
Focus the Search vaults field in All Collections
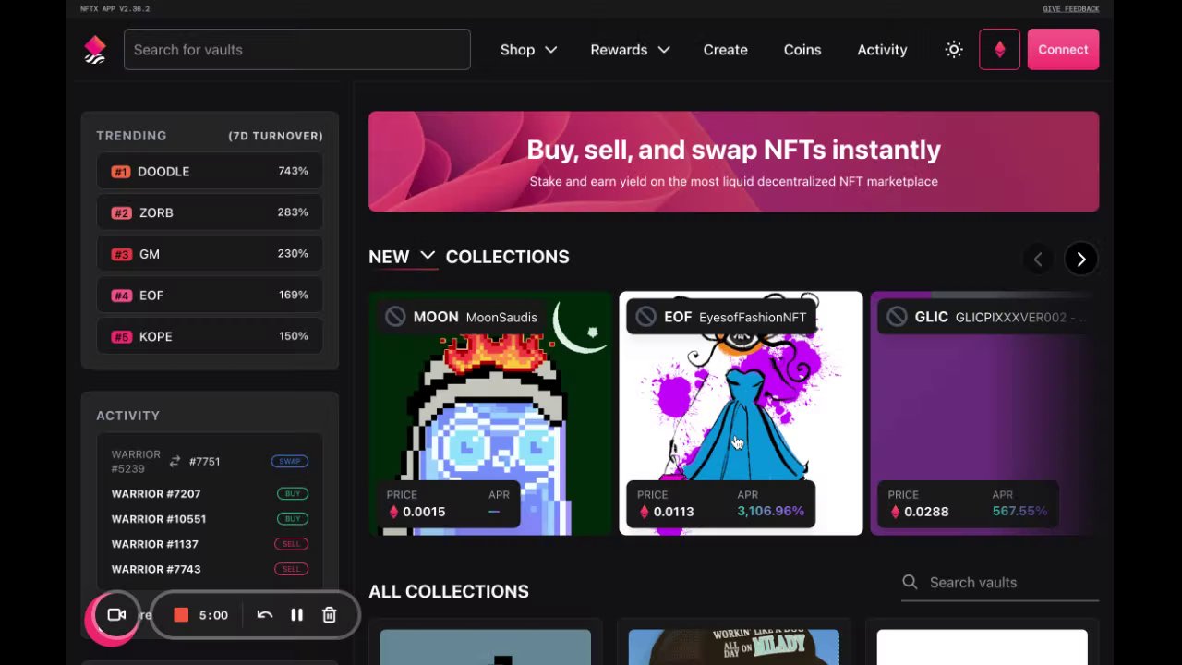[x=1000, y=583]
